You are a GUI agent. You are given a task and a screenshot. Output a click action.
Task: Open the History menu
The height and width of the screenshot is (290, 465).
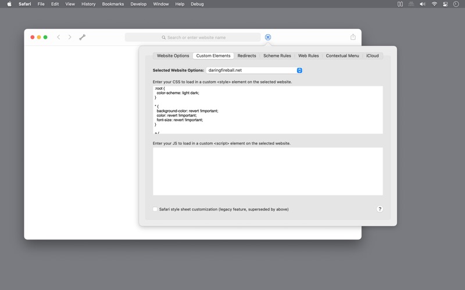88,4
